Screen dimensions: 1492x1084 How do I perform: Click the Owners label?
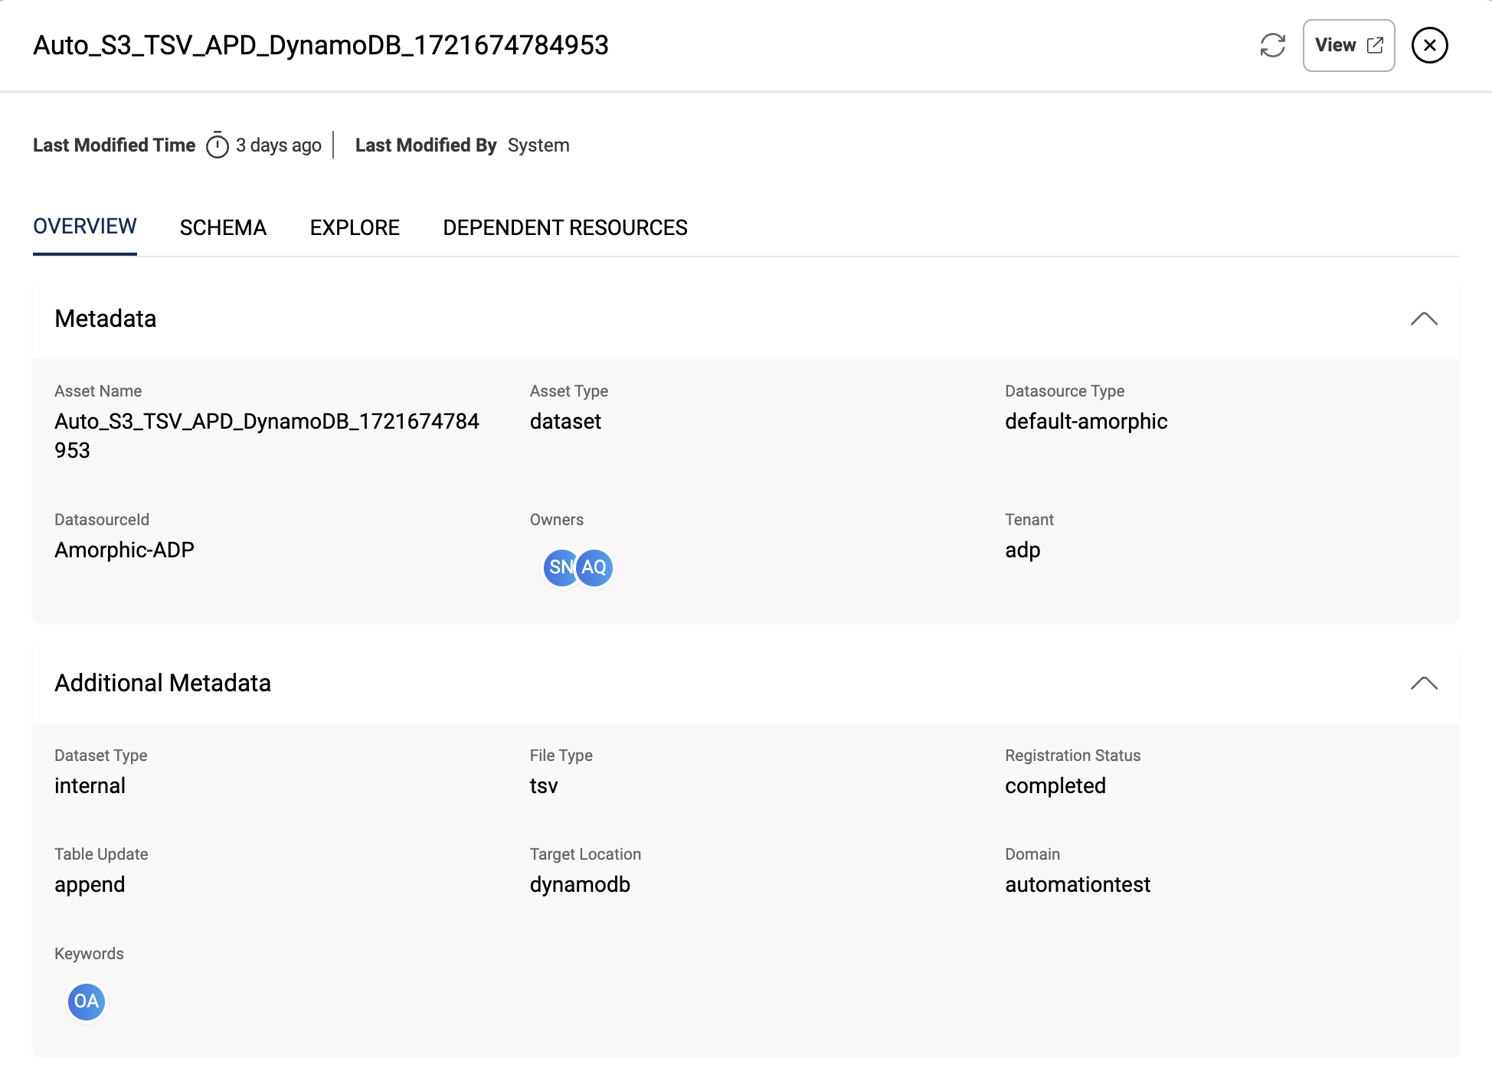click(557, 520)
